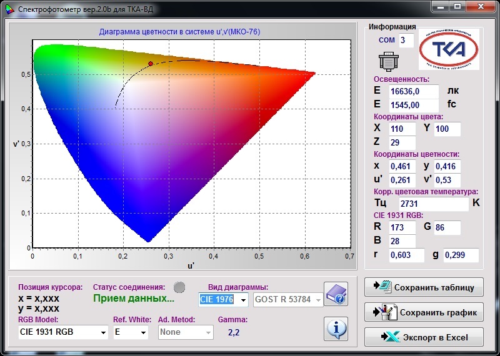This screenshot has height=356, width=500.
Task: Open the CIE 1976 diagram type dropdown
Action: pyautogui.click(x=242, y=300)
